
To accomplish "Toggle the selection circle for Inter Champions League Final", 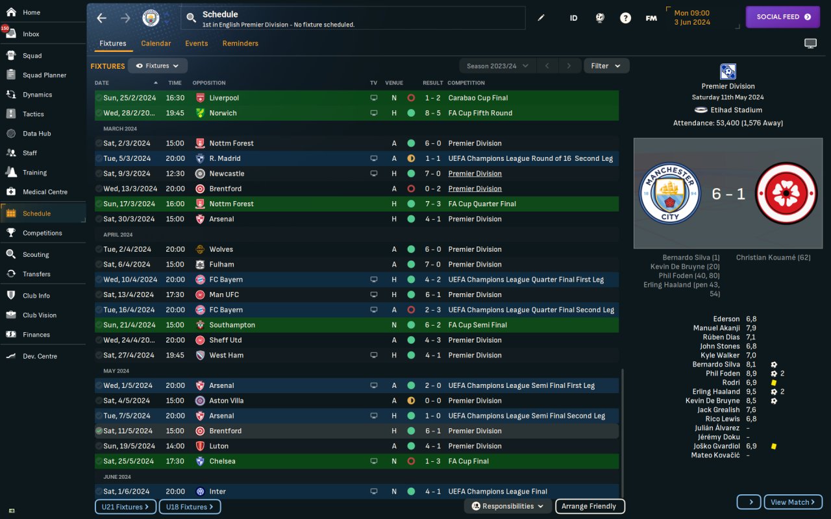I will point(99,492).
